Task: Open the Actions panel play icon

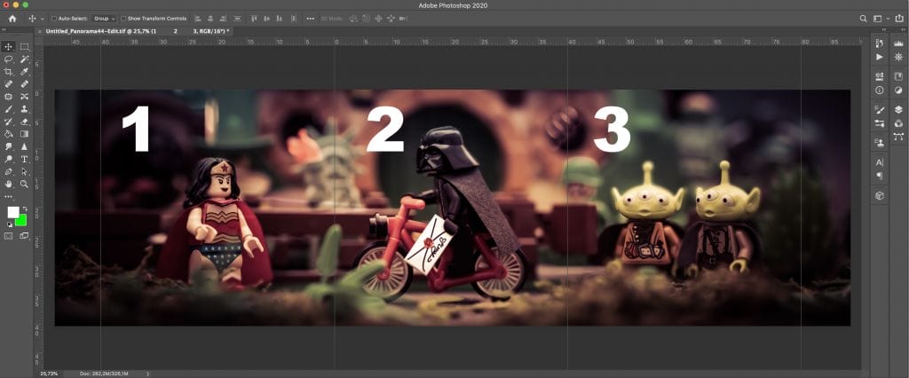Action: pos(880,57)
